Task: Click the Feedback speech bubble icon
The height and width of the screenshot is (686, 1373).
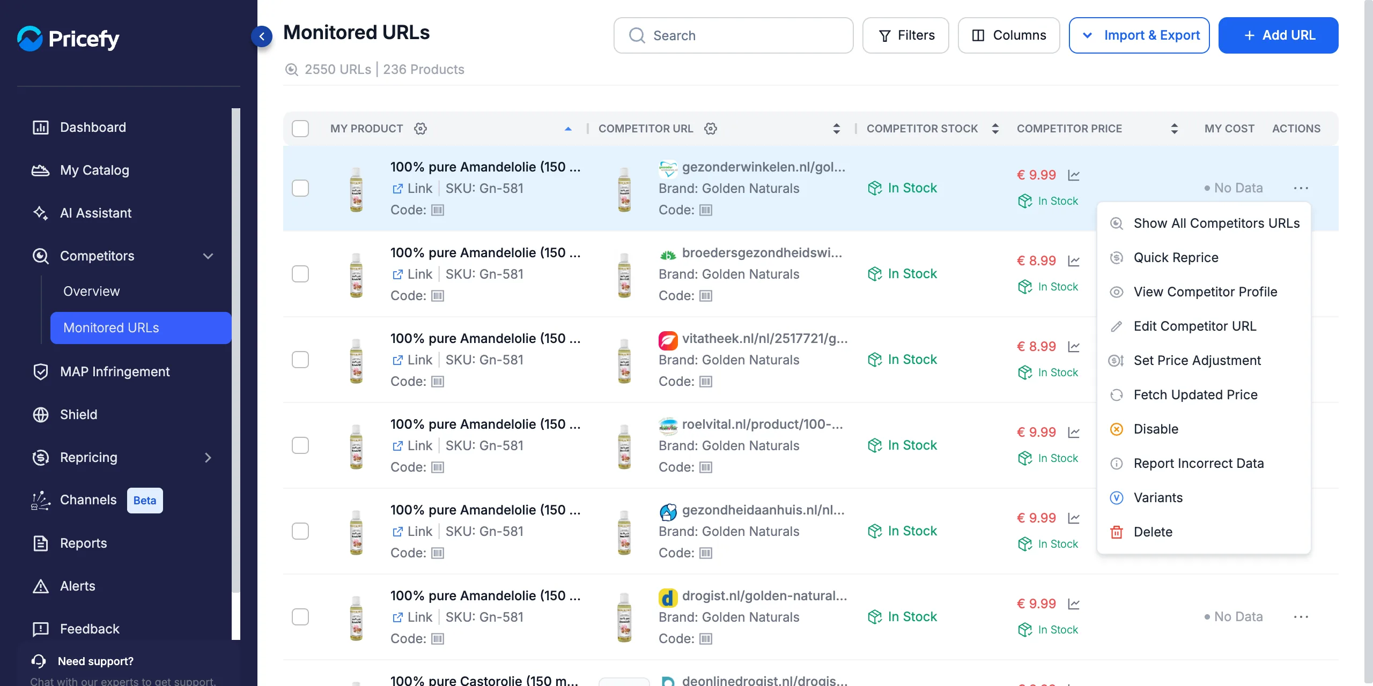Action: coord(41,629)
